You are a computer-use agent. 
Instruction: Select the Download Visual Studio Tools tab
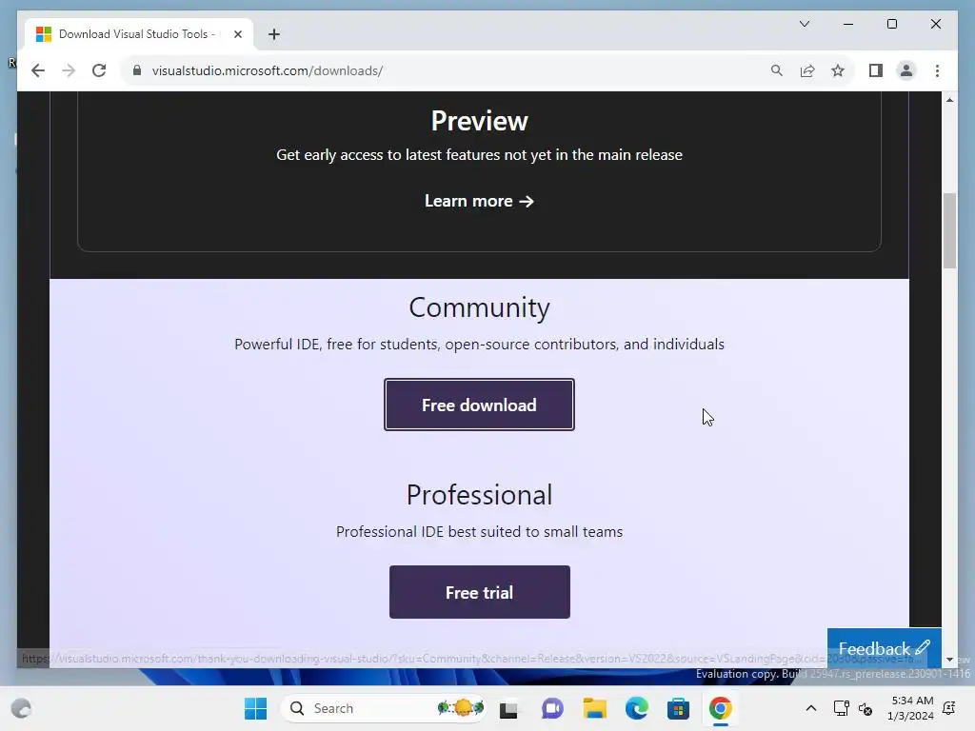pyautogui.click(x=139, y=34)
